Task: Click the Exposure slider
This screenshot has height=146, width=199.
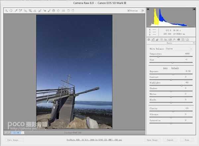Action: (x=173, y=74)
